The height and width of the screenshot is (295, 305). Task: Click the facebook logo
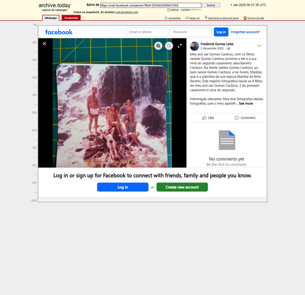pyautogui.click(x=59, y=32)
